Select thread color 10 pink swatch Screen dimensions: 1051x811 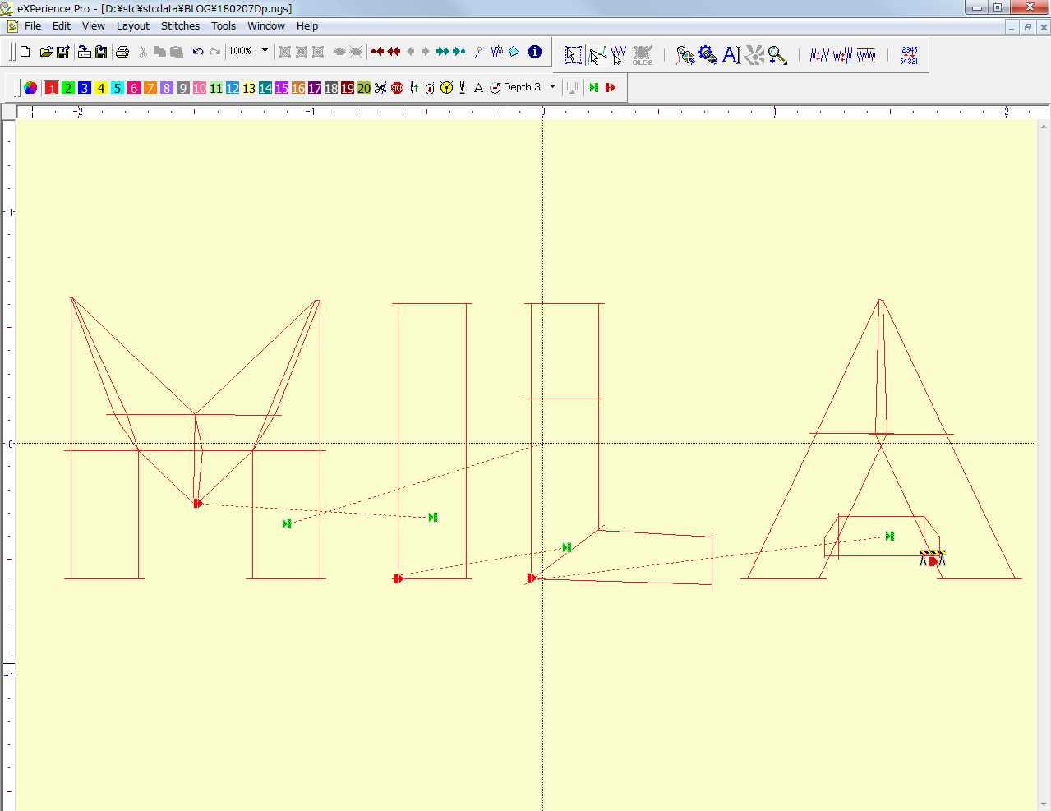tap(200, 88)
